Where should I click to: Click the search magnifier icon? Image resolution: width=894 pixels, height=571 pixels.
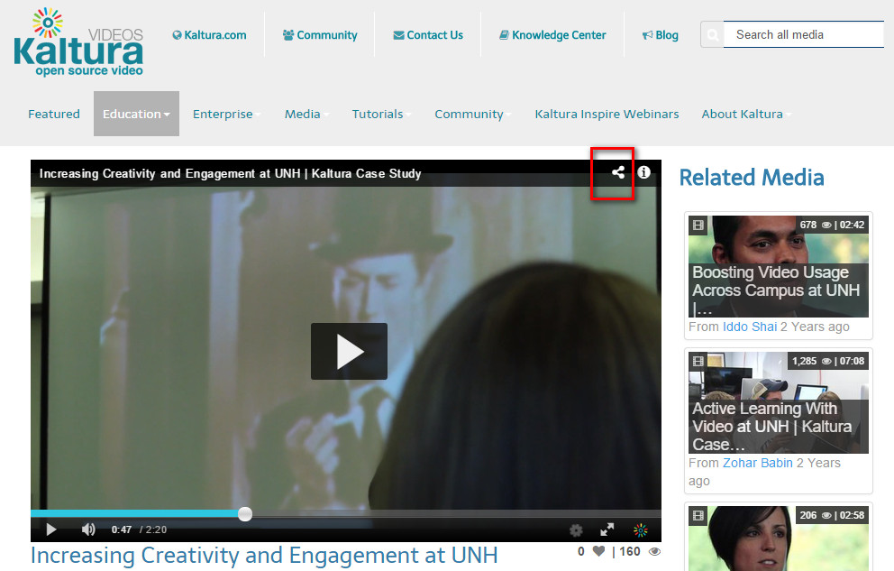(x=712, y=35)
